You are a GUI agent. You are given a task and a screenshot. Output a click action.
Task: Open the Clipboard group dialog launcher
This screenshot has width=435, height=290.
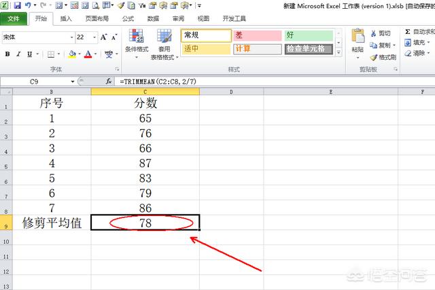(396, 69)
